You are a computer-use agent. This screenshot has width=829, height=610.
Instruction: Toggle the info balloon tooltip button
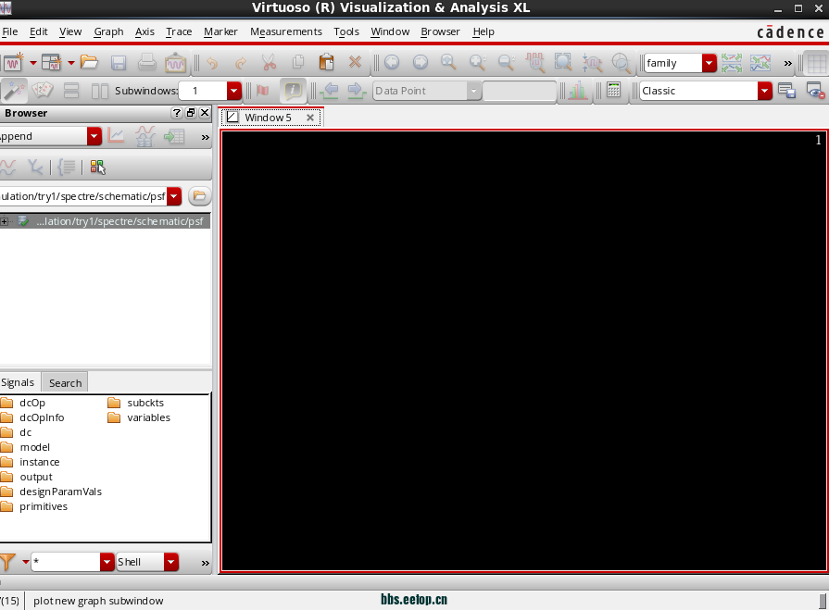coord(293,91)
